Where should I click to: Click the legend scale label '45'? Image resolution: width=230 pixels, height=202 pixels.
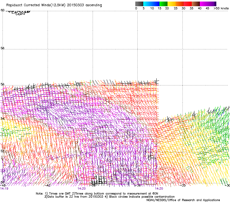click(x=207, y=8)
